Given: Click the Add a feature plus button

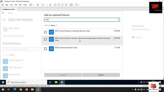Looking at the screenshot, I should (5, 29).
